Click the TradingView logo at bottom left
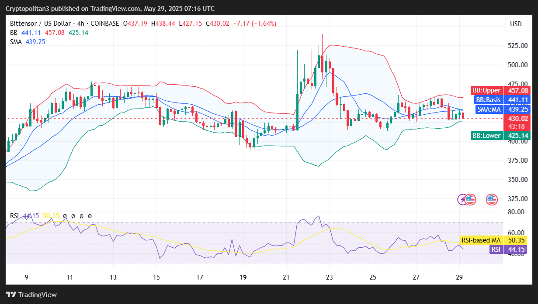This screenshot has height=304, width=538. [x=31, y=294]
